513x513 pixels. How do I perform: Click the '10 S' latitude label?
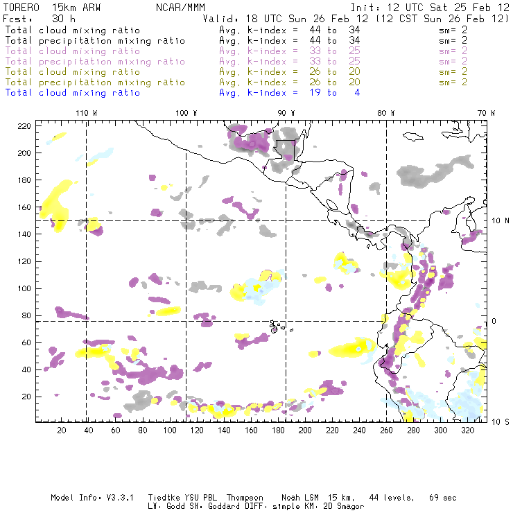coord(501,421)
